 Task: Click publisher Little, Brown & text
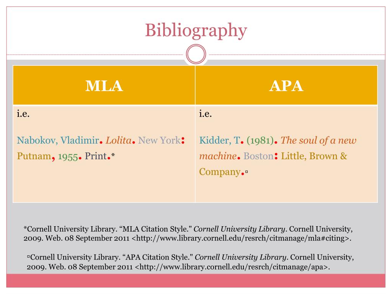coord(314,156)
